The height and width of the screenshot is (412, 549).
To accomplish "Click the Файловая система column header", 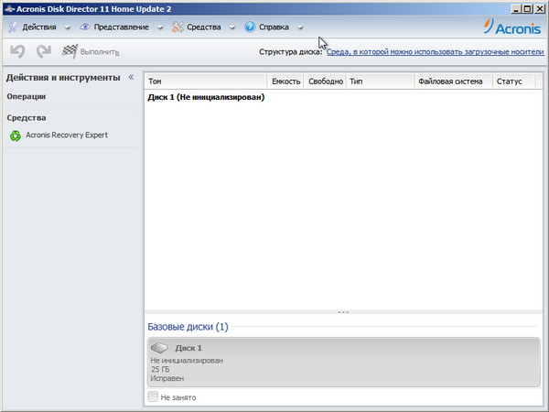I will pos(448,81).
